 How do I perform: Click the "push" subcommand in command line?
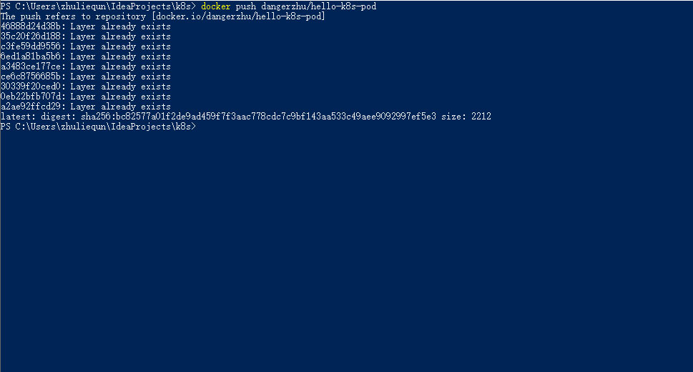(x=245, y=6)
